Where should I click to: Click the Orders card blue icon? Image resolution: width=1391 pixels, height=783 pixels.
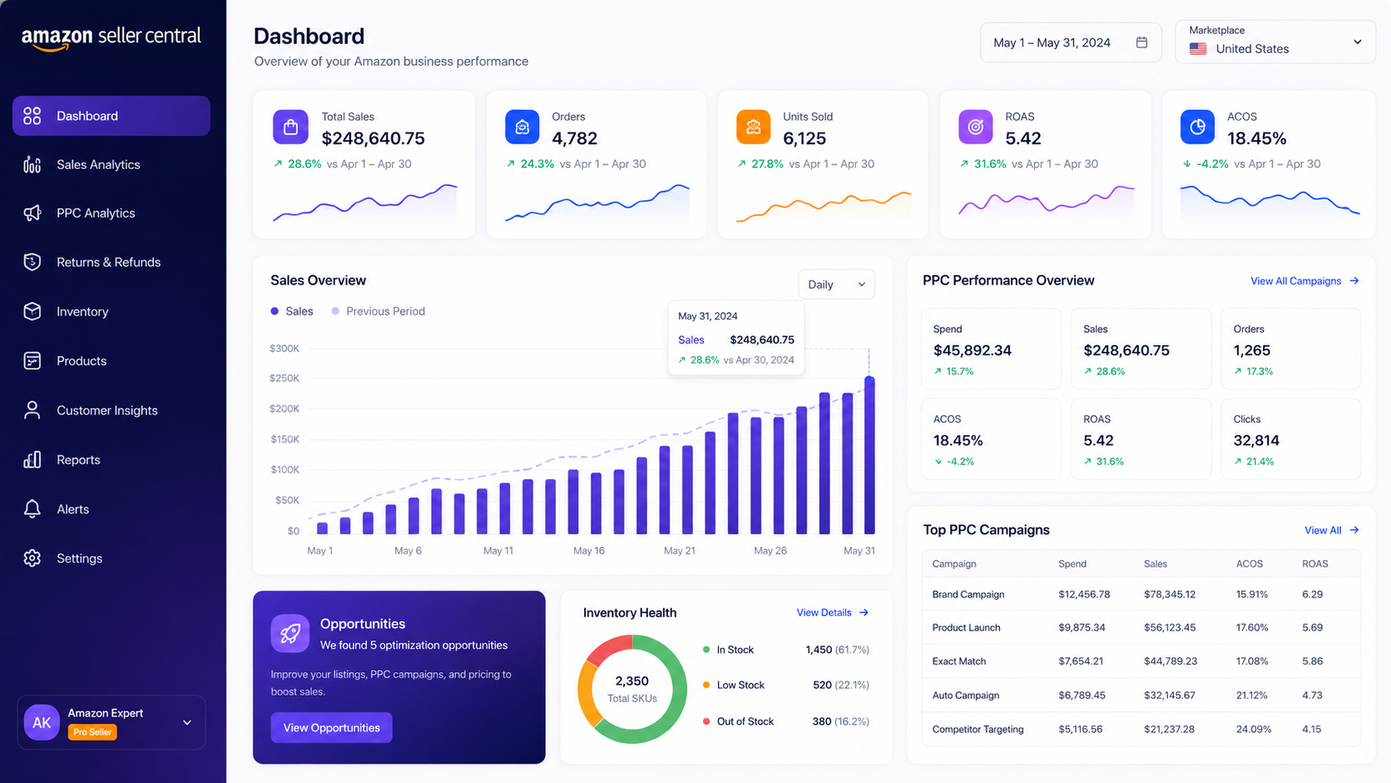tap(522, 127)
